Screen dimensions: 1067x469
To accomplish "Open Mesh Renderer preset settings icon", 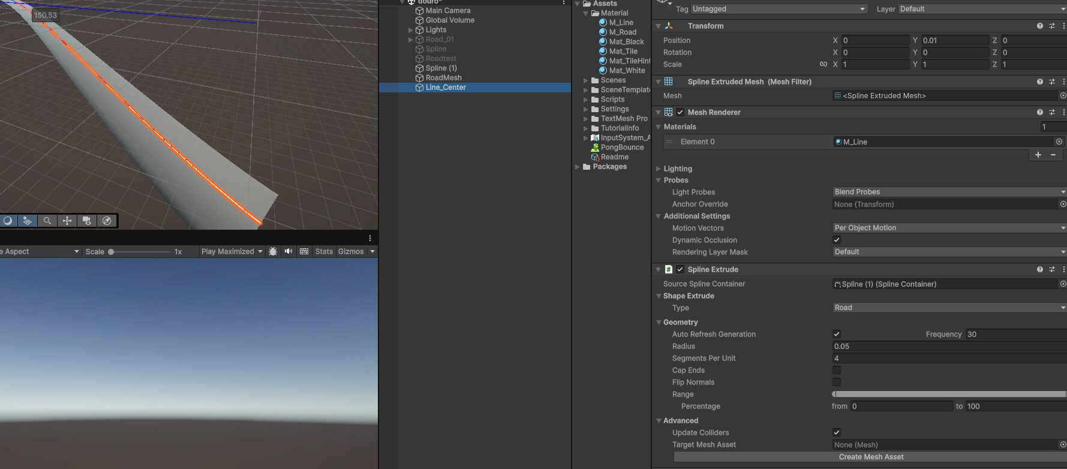I will 1051,112.
